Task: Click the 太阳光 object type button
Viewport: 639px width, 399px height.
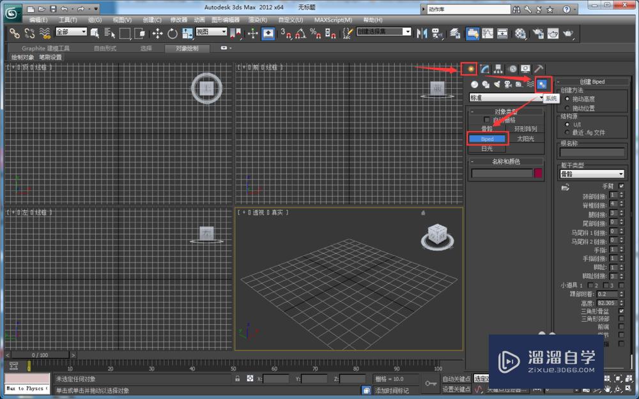Action: tap(525, 139)
